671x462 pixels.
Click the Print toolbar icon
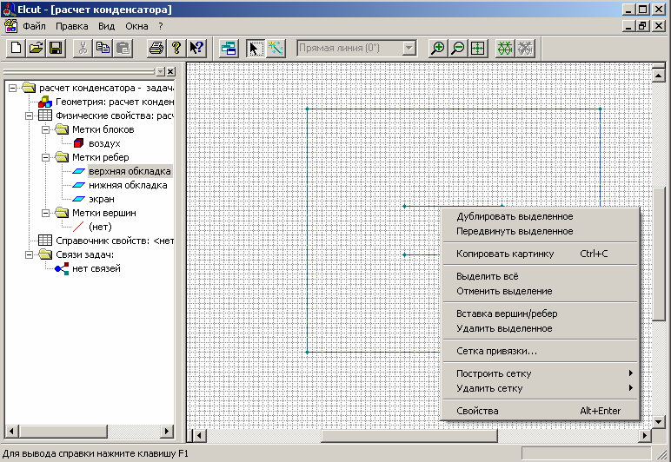click(x=156, y=49)
